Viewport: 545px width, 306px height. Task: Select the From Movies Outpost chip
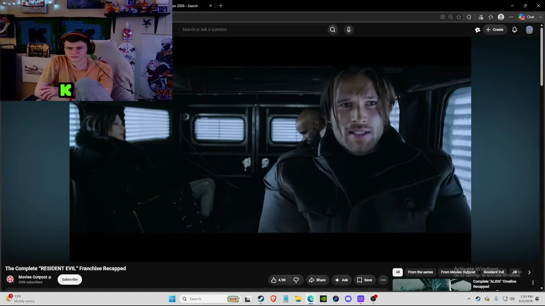(458, 272)
